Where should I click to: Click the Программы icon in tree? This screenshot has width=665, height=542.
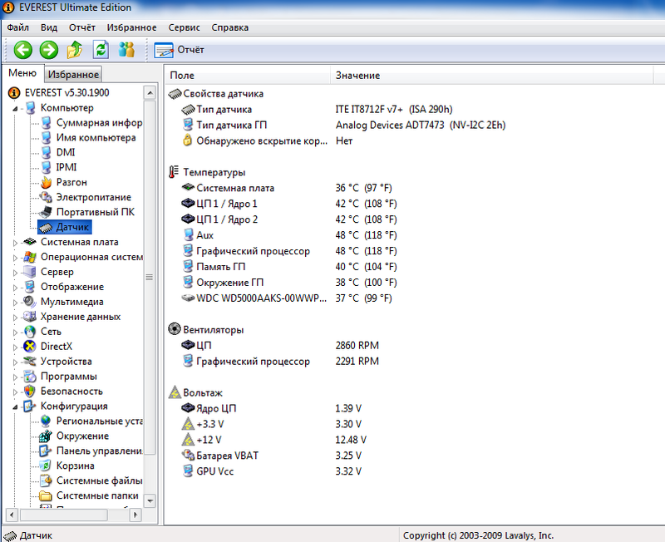tap(30, 377)
